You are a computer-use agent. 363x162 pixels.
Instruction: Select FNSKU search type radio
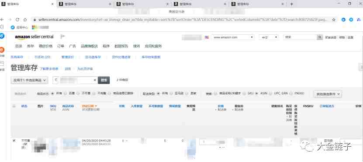tap(291, 94)
